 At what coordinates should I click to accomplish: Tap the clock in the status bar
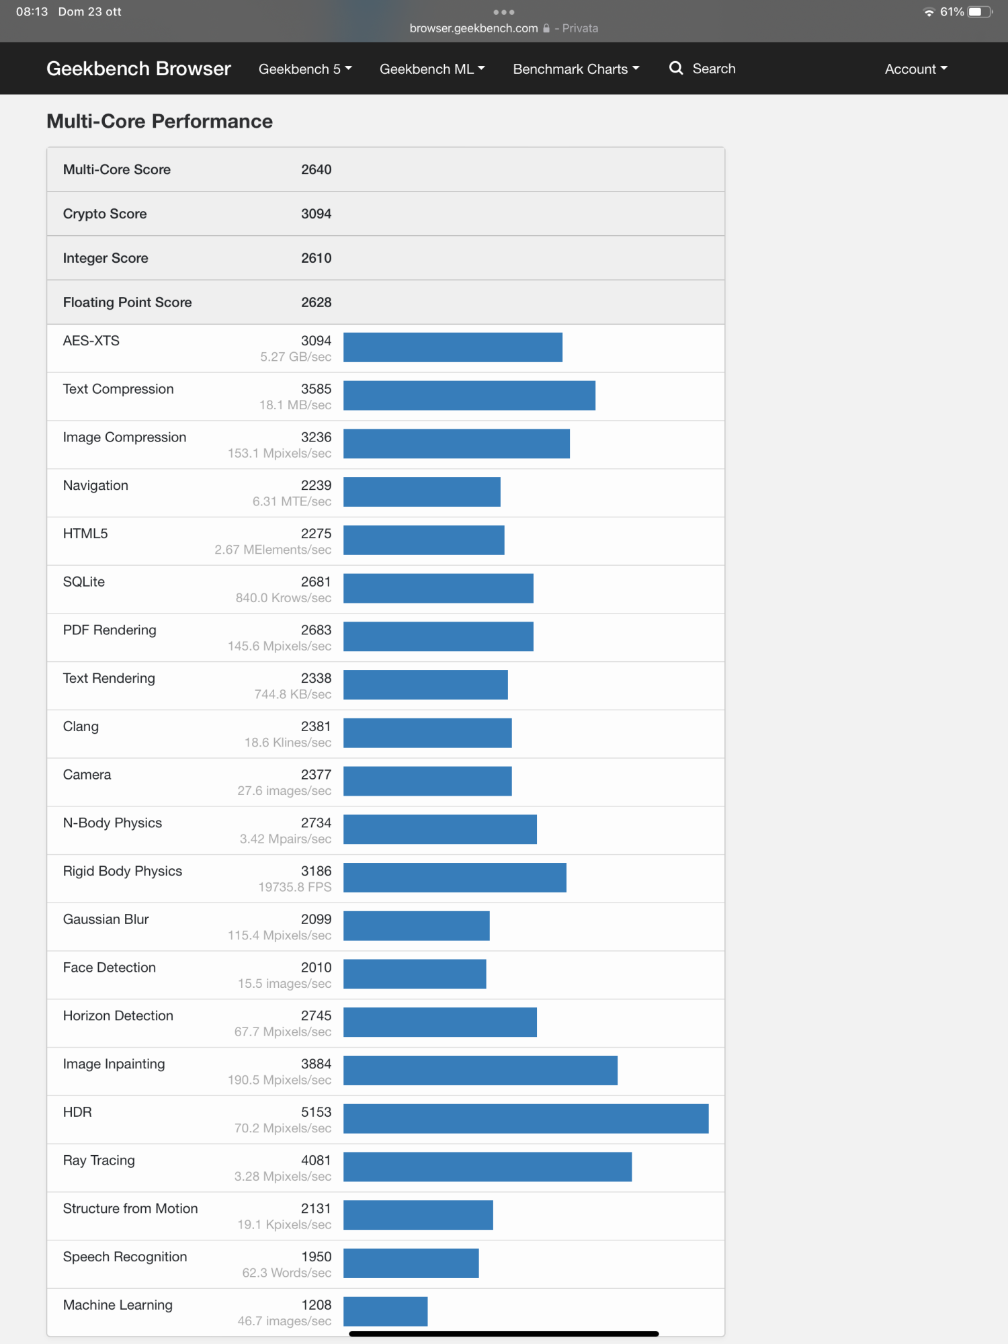pyautogui.click(x=32, y=12)
